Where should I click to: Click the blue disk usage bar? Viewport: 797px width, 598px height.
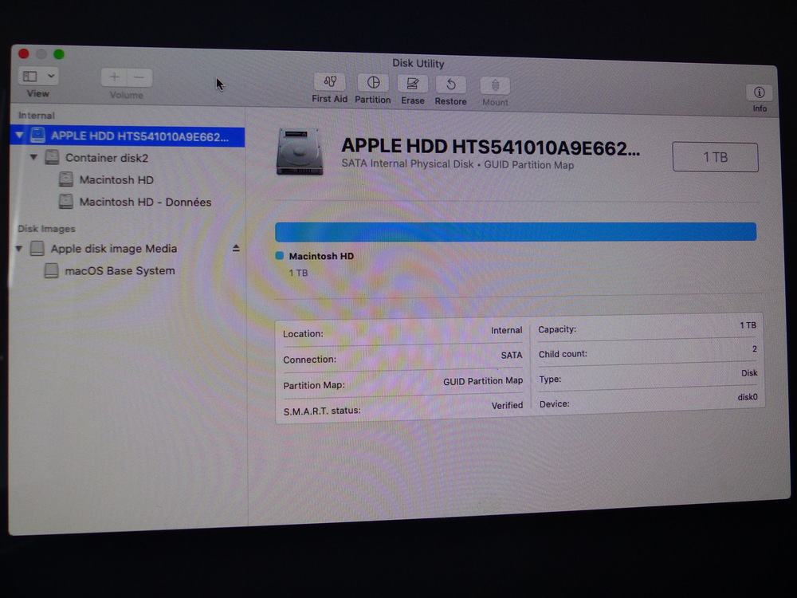pos(516,232)
